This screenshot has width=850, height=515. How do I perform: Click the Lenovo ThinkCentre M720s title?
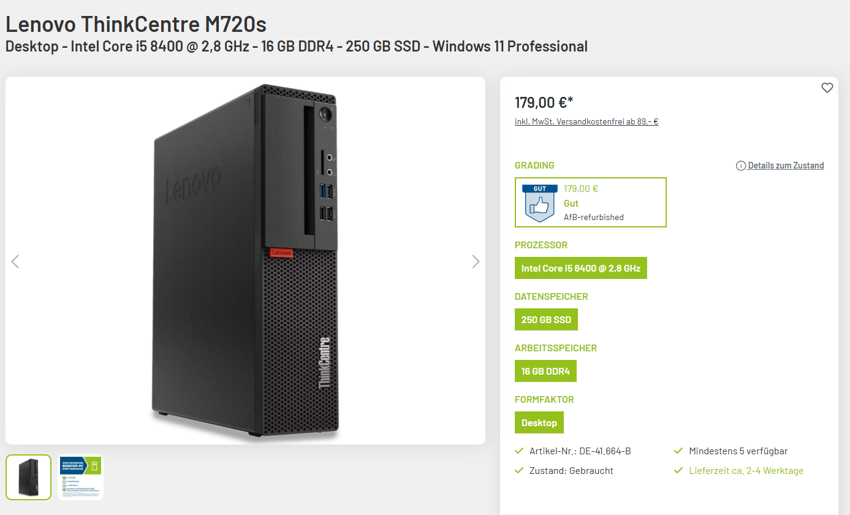(136, 24)
